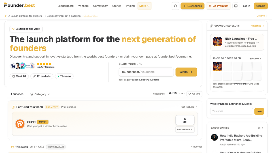
Task: Click the founder avatars group
Action: pyautogui.click(x=22, y=66)
